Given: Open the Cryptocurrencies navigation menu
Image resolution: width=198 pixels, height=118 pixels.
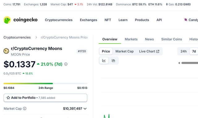Looking at the screenshot, I should click(x=59, y=20).
